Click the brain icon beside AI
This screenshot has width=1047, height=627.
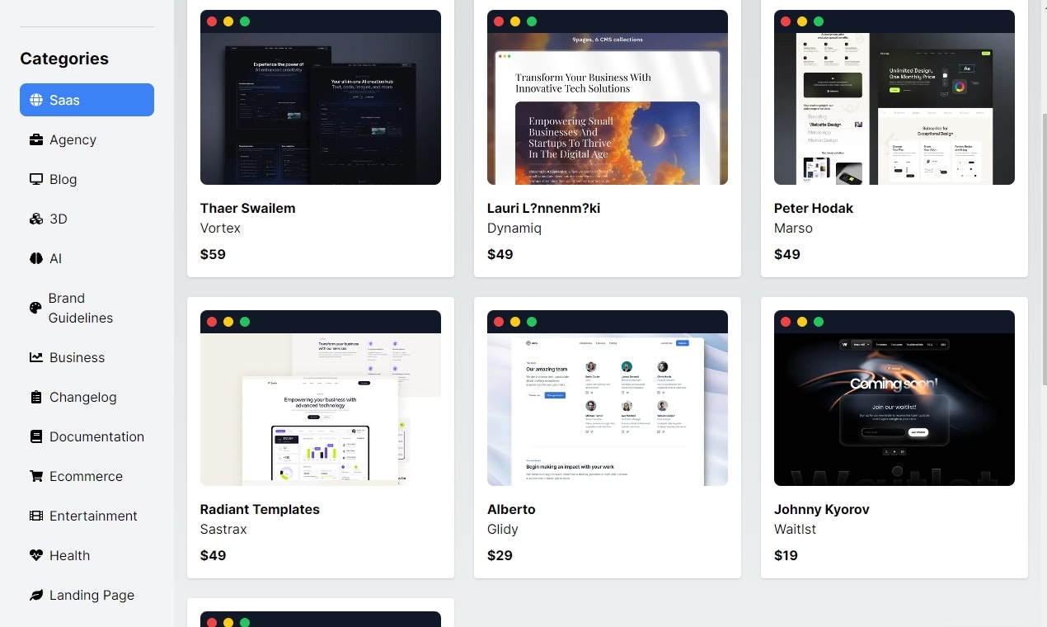coord(36,258)
